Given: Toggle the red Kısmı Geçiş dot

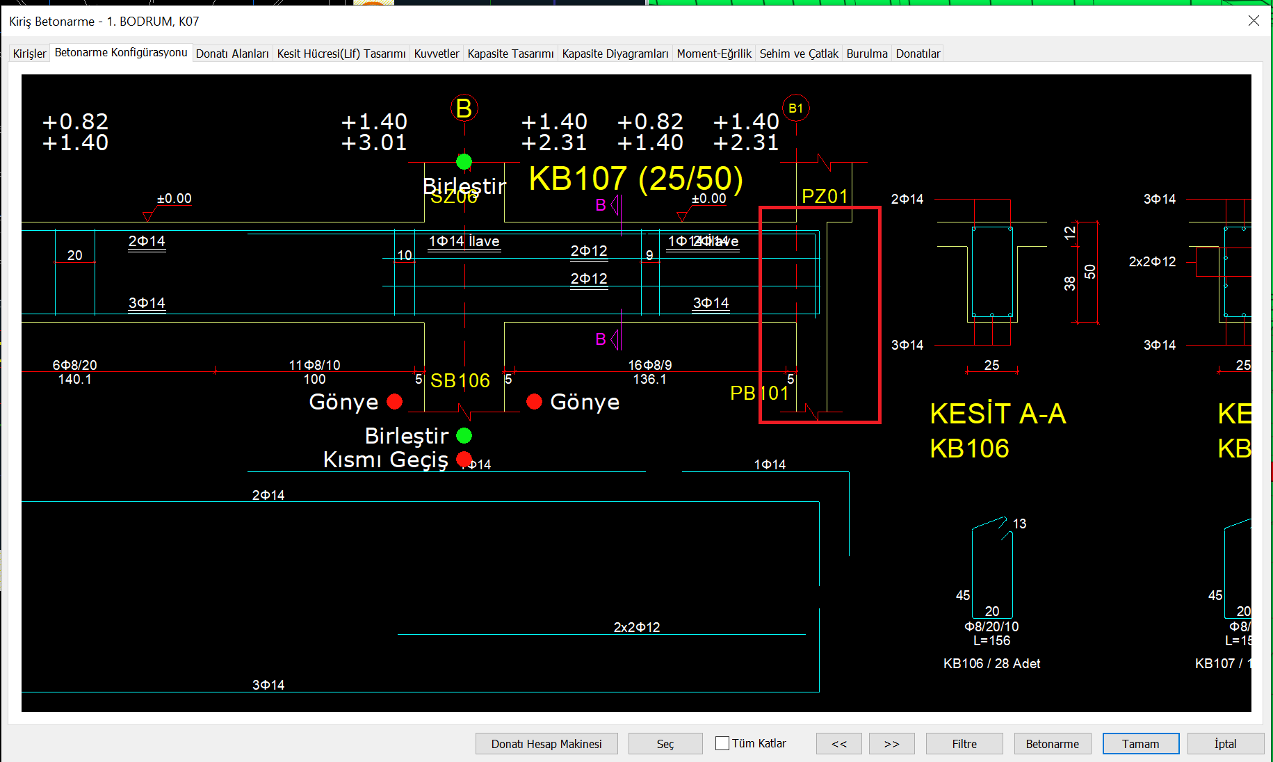Looking at the screenshot, I should [x=464, y=460].
